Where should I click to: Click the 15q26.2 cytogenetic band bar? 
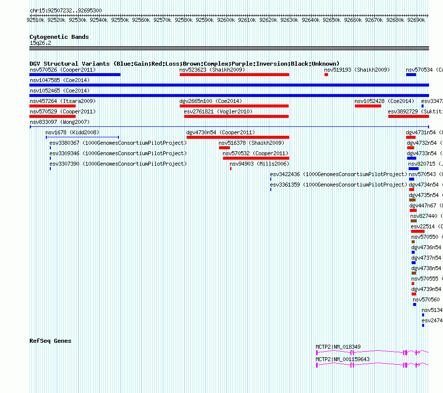pyautogui.click(x=229, y=48)
